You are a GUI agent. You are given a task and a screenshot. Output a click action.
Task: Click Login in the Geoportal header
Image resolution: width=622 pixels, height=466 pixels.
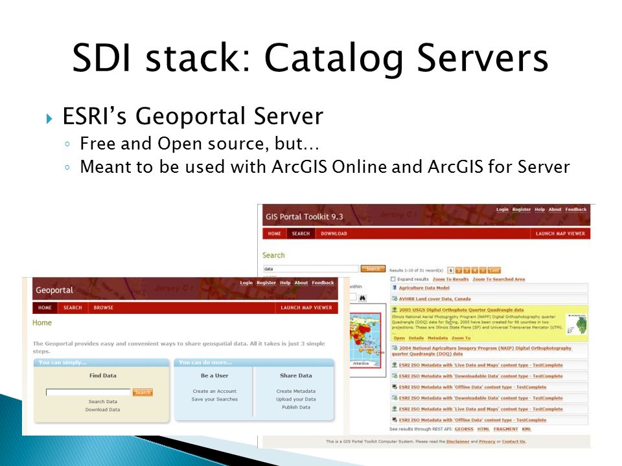click(x=246, y=283)
